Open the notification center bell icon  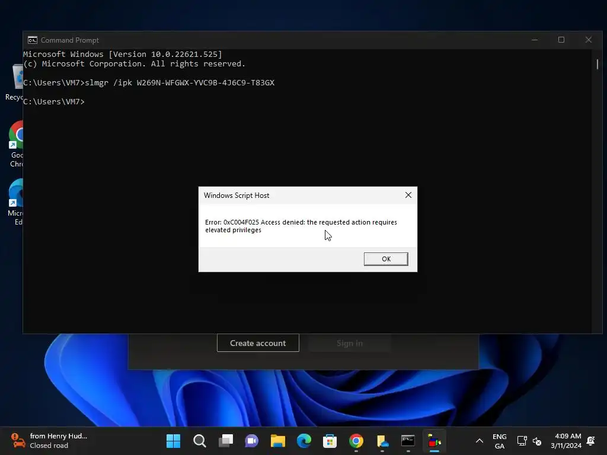coord(591,441)
